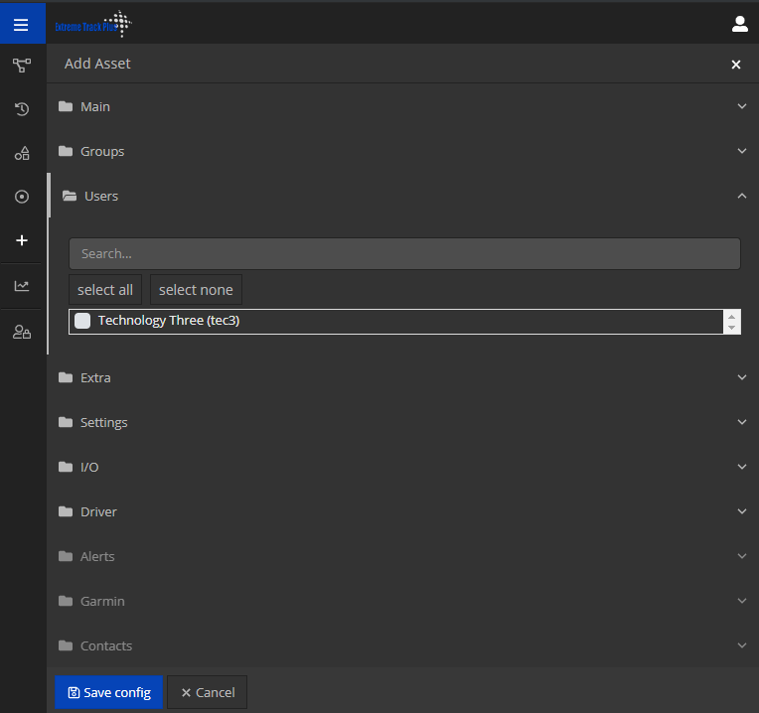This screenshot has height=713, width=759.
Task: Open the Groups section label
Action: coord(102,151)
